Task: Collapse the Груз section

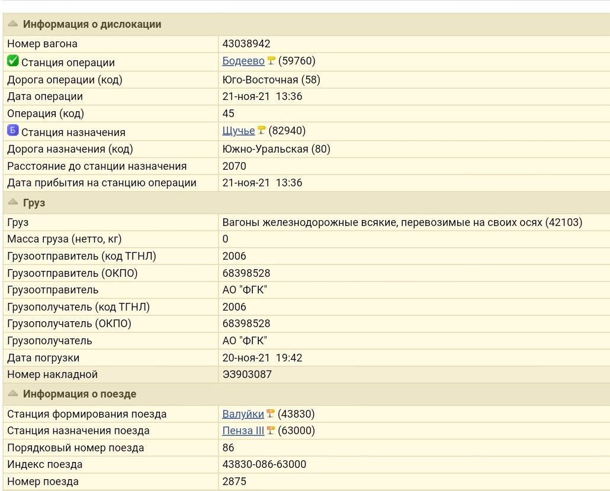Action: point(13,202)
